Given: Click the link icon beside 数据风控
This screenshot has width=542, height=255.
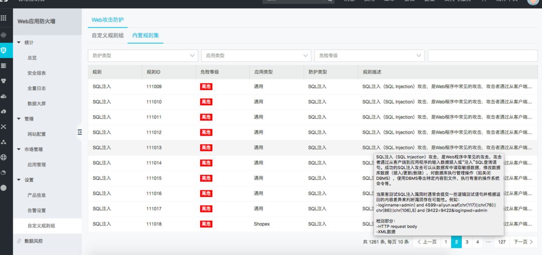Looking at the screenshot, I should point(19,241).
